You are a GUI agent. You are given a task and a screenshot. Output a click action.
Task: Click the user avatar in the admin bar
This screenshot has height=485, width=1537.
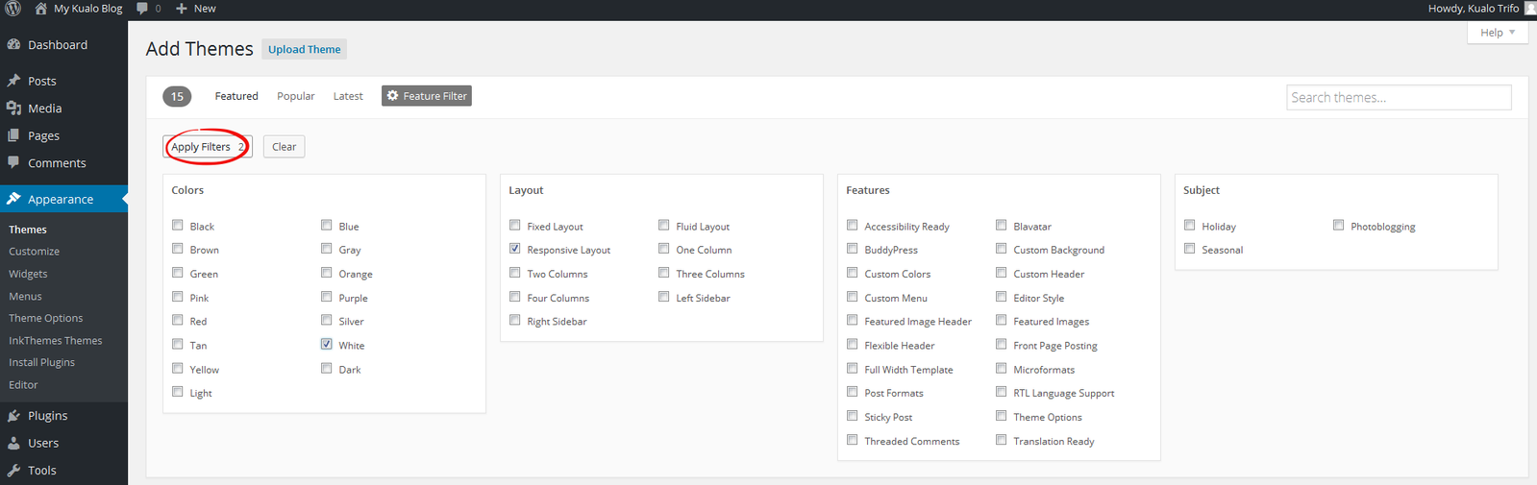1530,8
